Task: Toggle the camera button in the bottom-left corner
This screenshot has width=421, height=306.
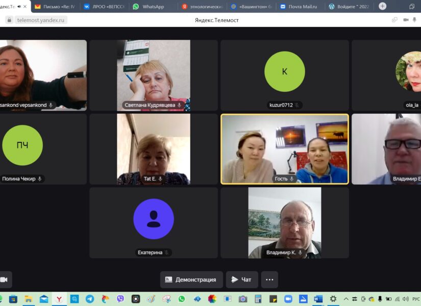Action: pos(4,279)
